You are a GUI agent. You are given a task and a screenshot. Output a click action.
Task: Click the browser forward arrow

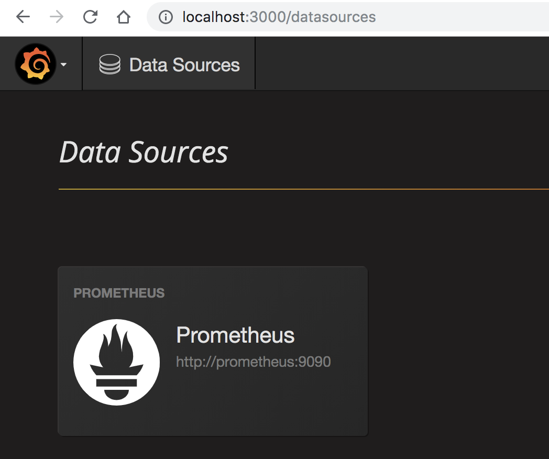(57, 16)
